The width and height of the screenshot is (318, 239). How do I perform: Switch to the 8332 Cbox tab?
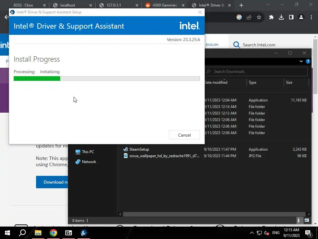pos(23,5)
